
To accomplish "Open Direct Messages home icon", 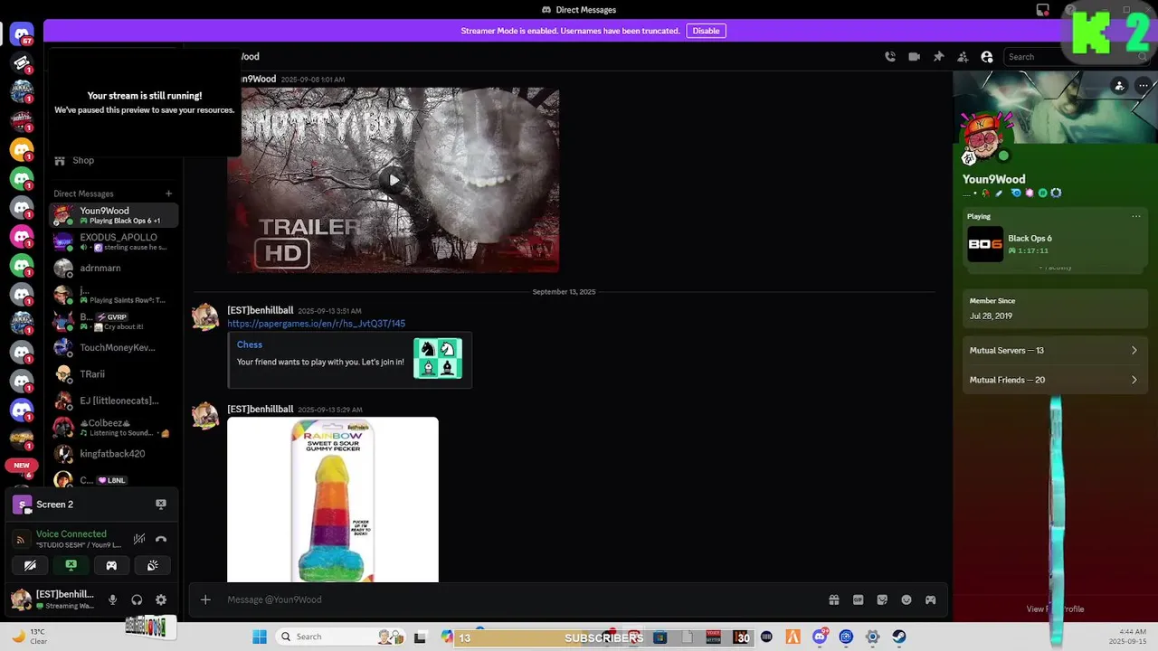I will (22, 34).
